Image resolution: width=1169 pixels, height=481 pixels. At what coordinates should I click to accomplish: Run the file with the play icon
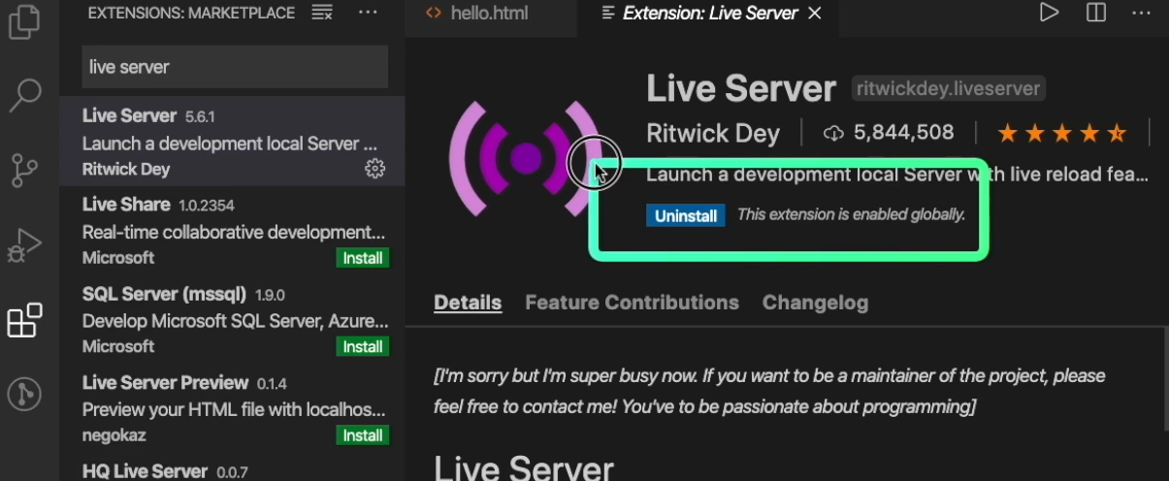tap(1049, 13)
